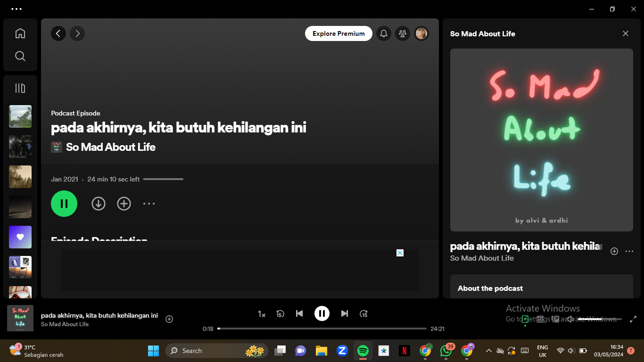Enter full screen with the expand arrows icon
The image size is (644, 362).
(633, 319)
